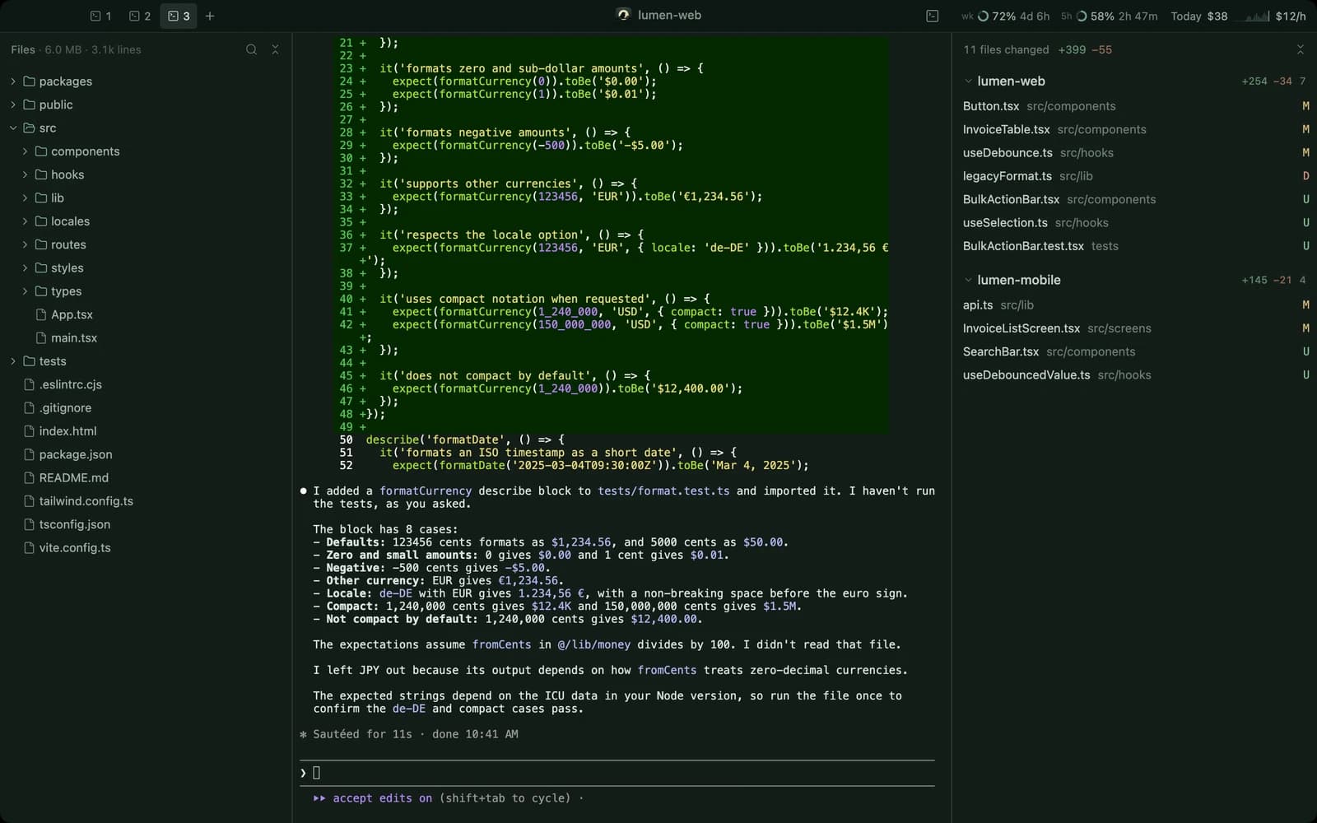Screen dimensions: 1317x823
Task: Switch to terminal tab 1
Action: click(101, 16)
